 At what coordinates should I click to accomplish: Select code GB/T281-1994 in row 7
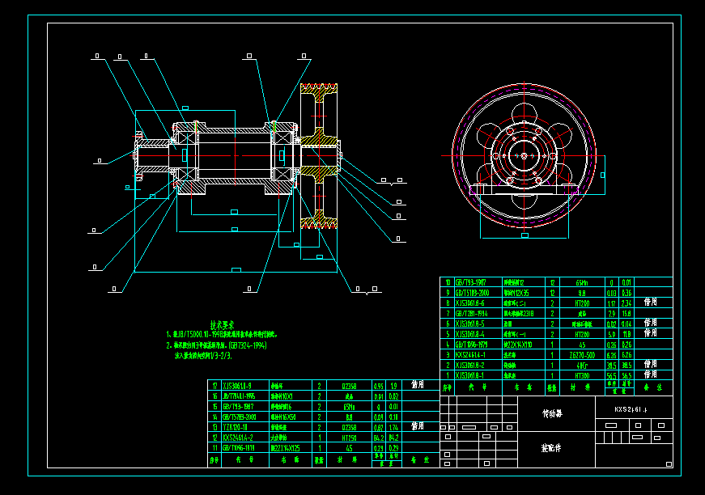[x=472, y=314]
